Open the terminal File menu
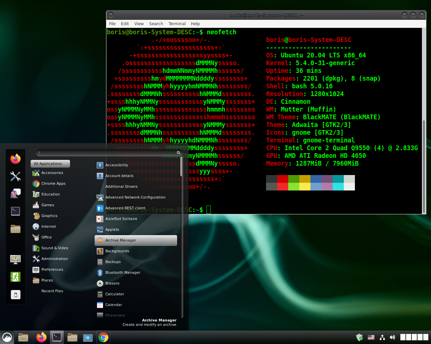This screenshot has height=344, width=431. pyautogui.click(x=112, y=24)
